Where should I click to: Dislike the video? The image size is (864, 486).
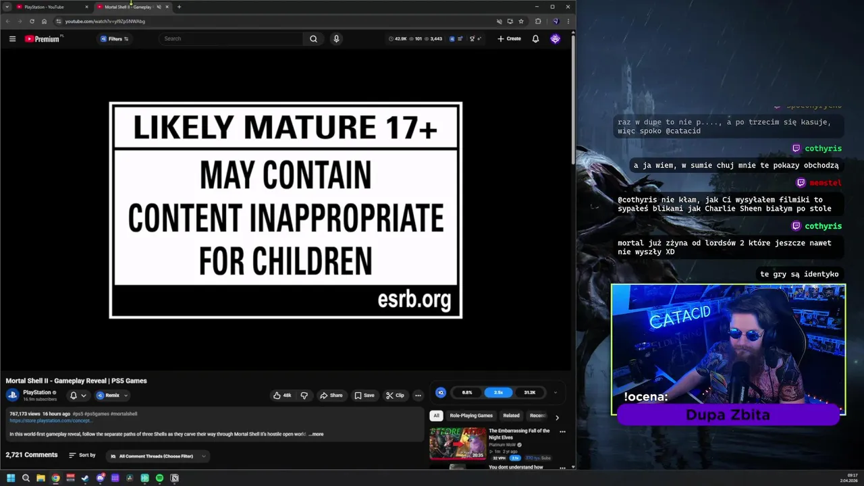coord(304,396)
